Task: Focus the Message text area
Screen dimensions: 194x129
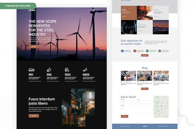Action: 137,110
